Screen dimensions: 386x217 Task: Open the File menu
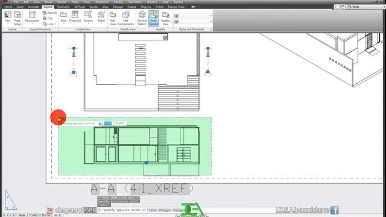point(16,2)
